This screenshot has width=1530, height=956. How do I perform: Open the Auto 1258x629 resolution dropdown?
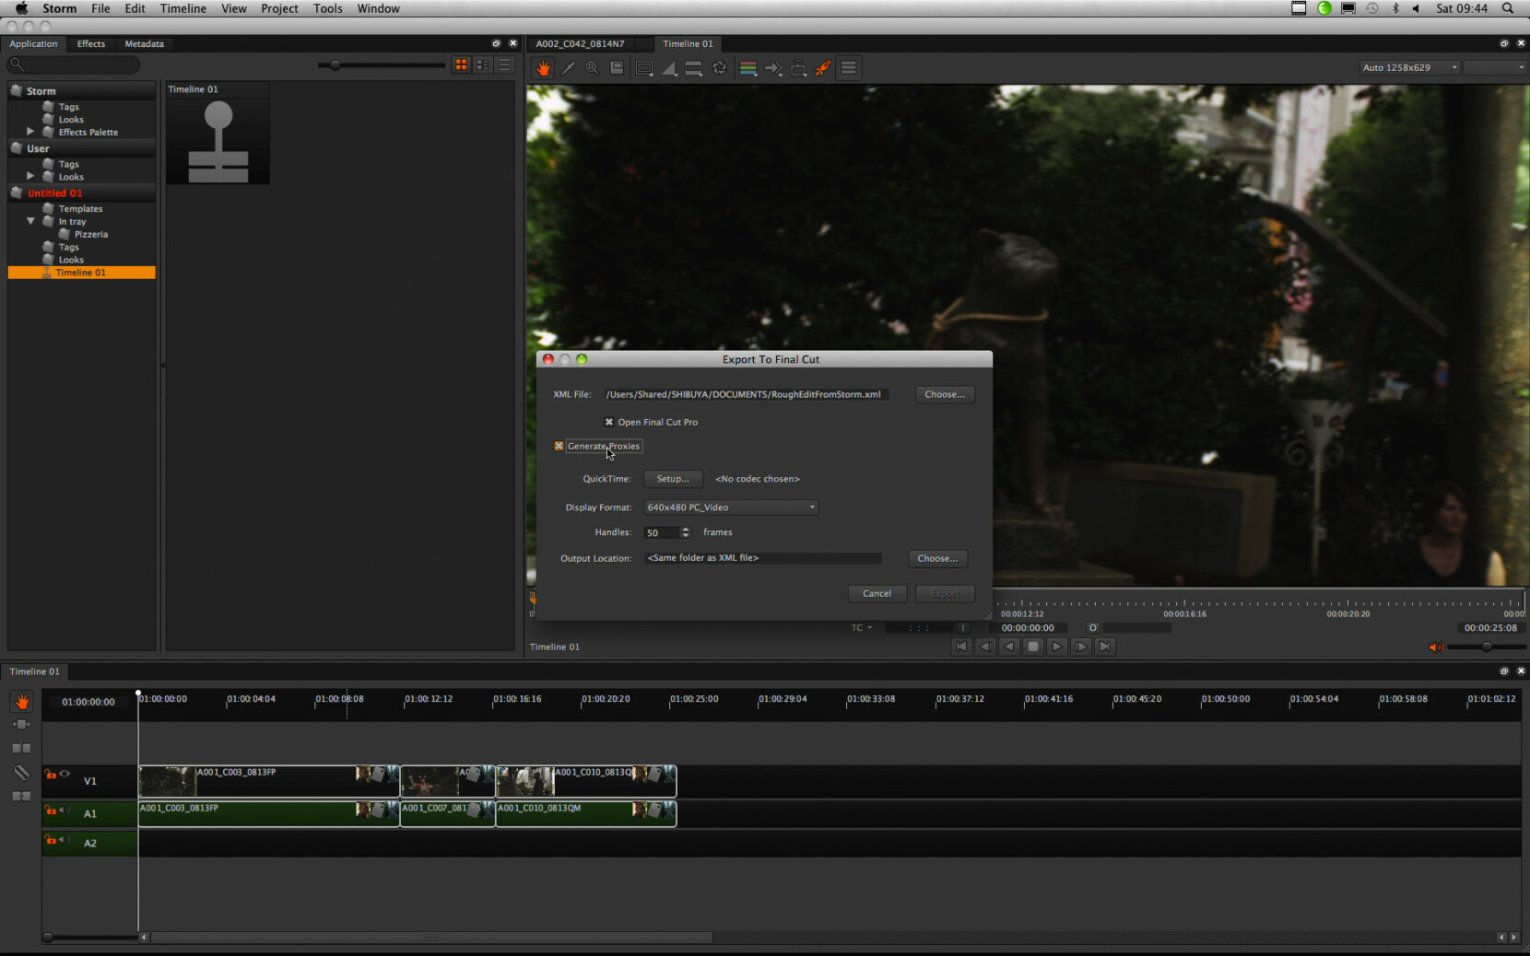(1408, 67)
